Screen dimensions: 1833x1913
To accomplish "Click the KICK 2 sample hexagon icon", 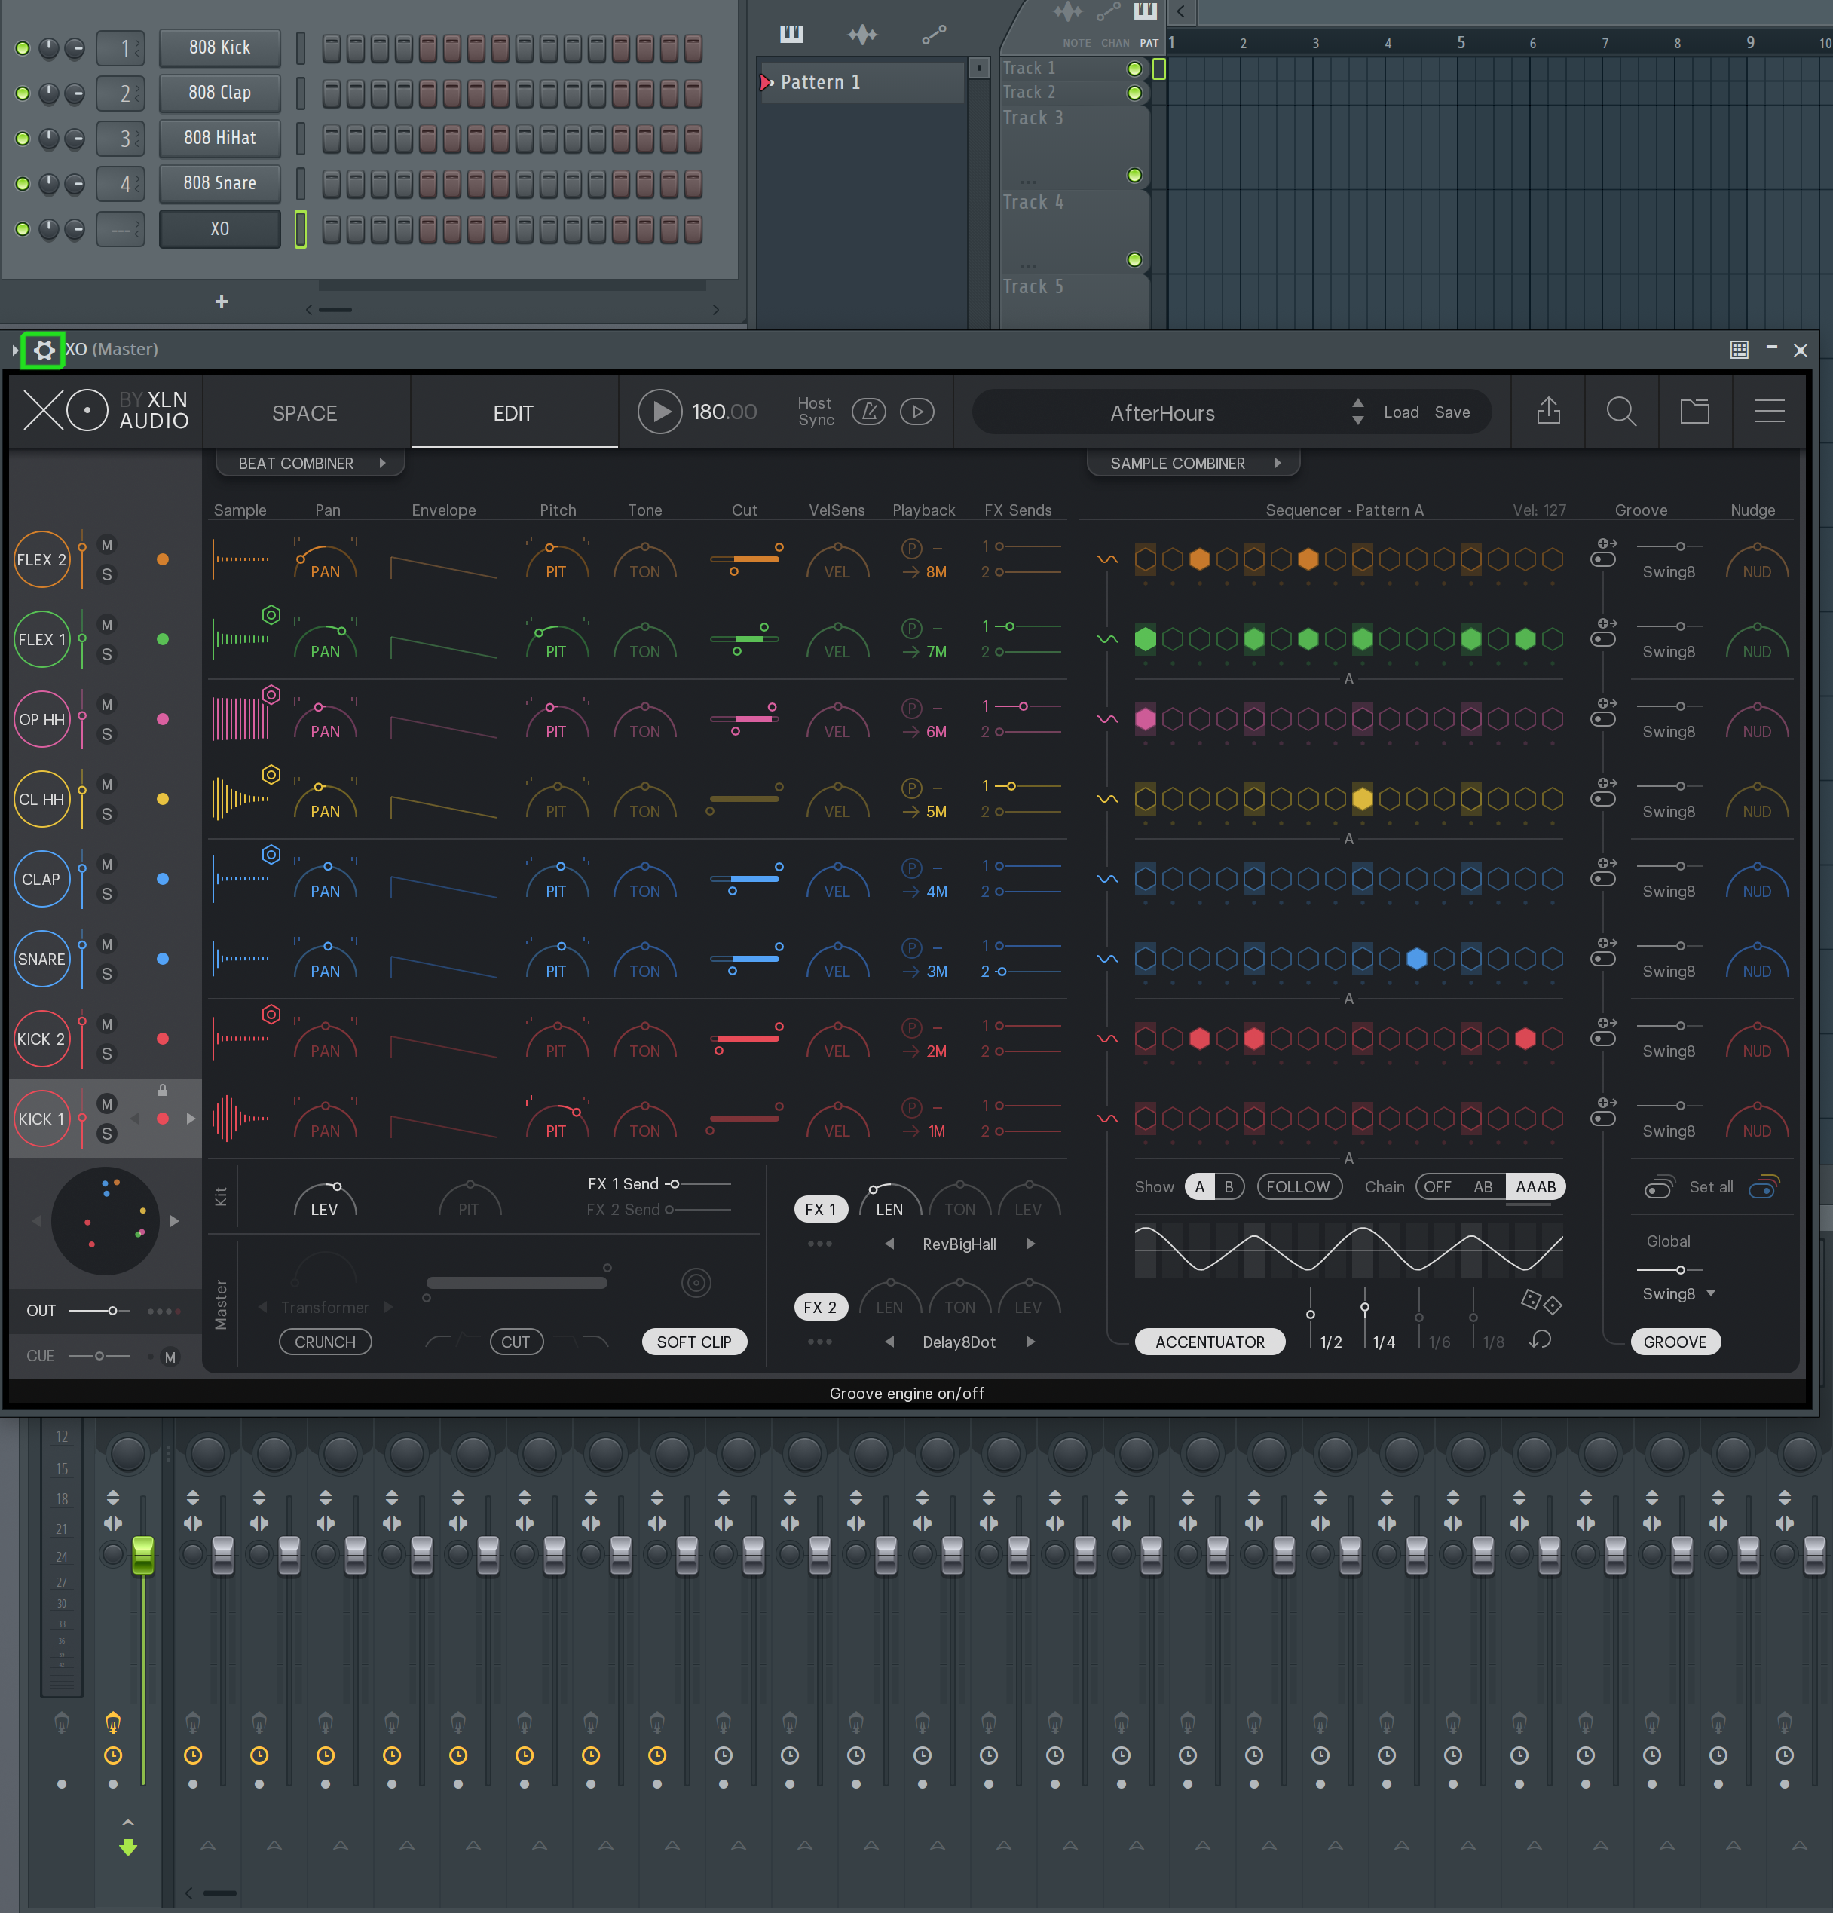I will click(x=271, y=1014).
